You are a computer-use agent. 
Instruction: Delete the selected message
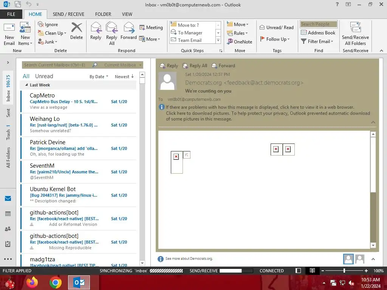click(x=76, y=31)
